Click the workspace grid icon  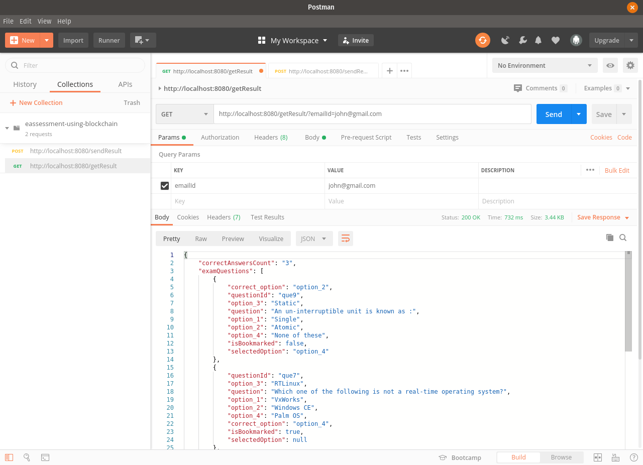point(261,40)
